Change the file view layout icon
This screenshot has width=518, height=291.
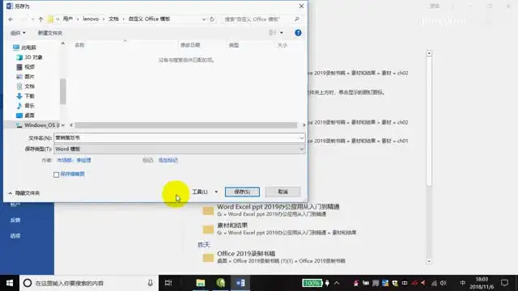(273, 32)
